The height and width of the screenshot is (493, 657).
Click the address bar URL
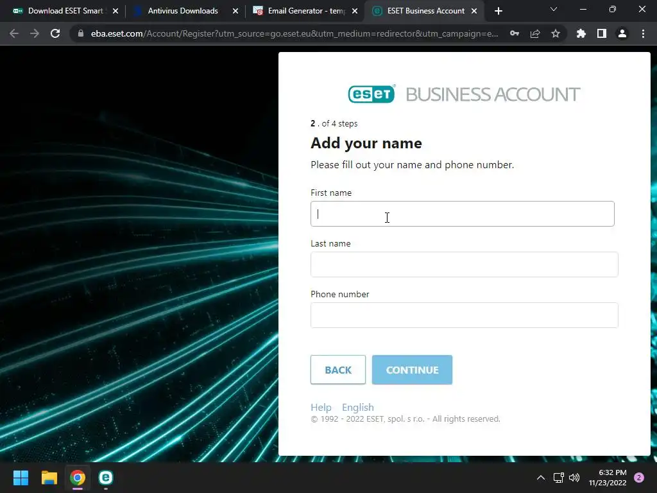[294, 33]
